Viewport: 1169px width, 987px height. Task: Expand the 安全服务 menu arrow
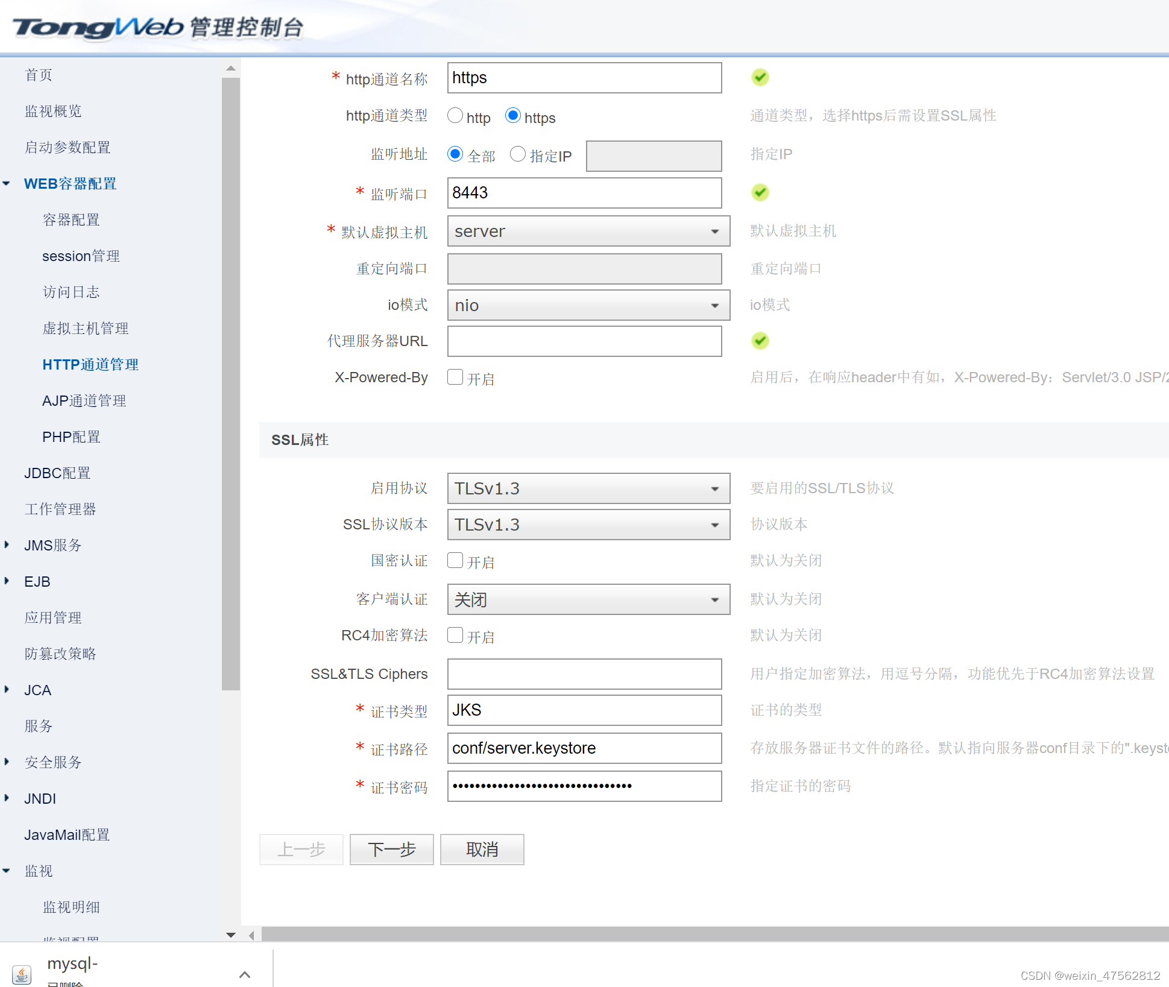pos(7,762)
